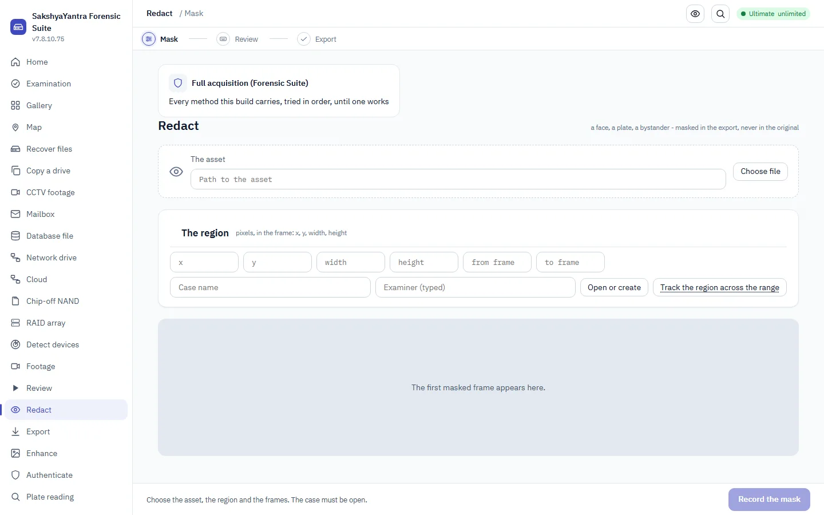Click the Plate reading magnifier icon
Image resolution: width=824 pixels, height=515 pixels.
[15, 497]
